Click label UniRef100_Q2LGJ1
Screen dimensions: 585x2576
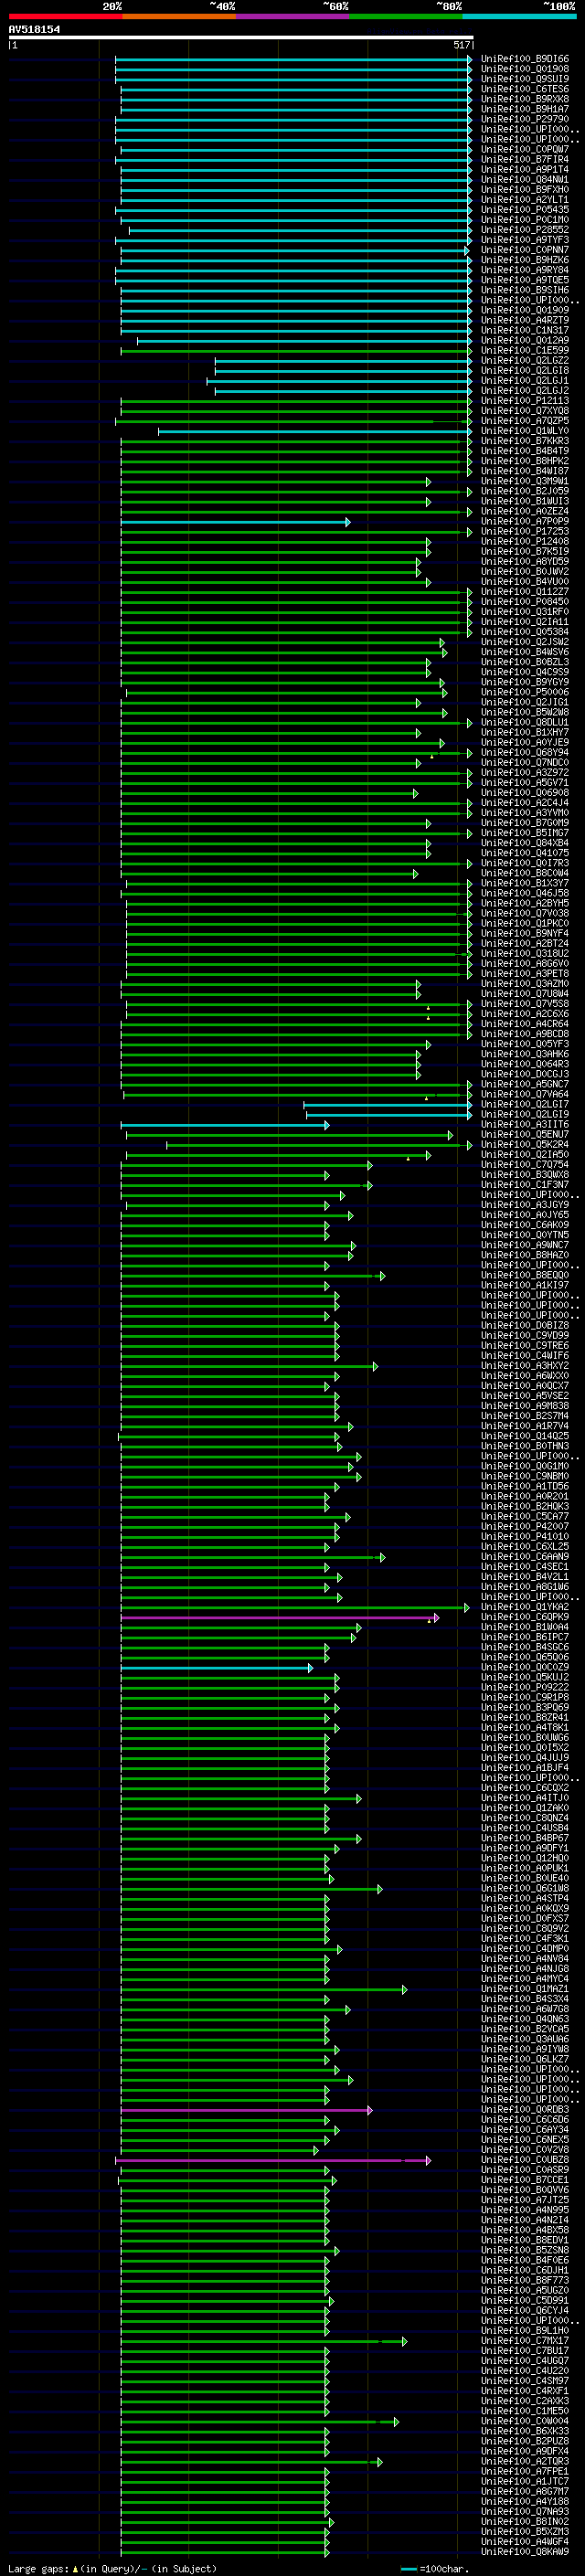pyautogui.click(x=525, y=381)
